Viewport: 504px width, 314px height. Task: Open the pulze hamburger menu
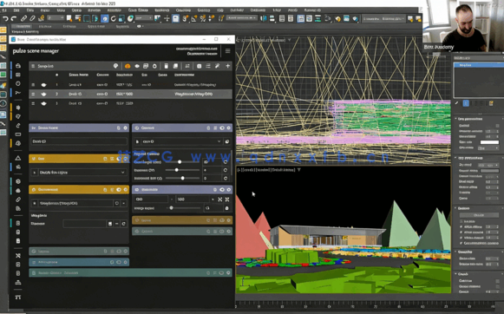pos(227,51)
